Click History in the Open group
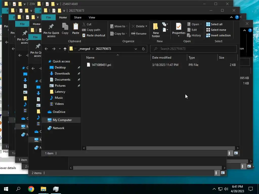This screenshot has width=259, height=194. 194,35
